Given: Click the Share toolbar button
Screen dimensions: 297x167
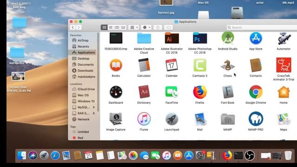Looking at the screenshot, I should 158,27.
